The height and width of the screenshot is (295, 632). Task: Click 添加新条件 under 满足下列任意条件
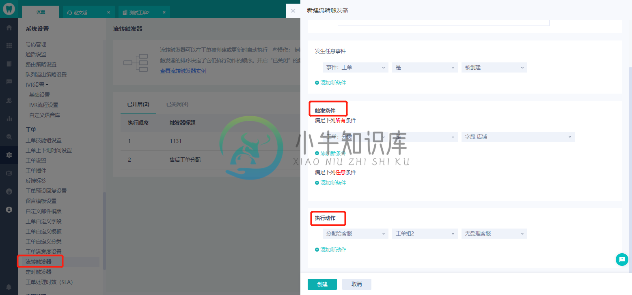(331, 183)
